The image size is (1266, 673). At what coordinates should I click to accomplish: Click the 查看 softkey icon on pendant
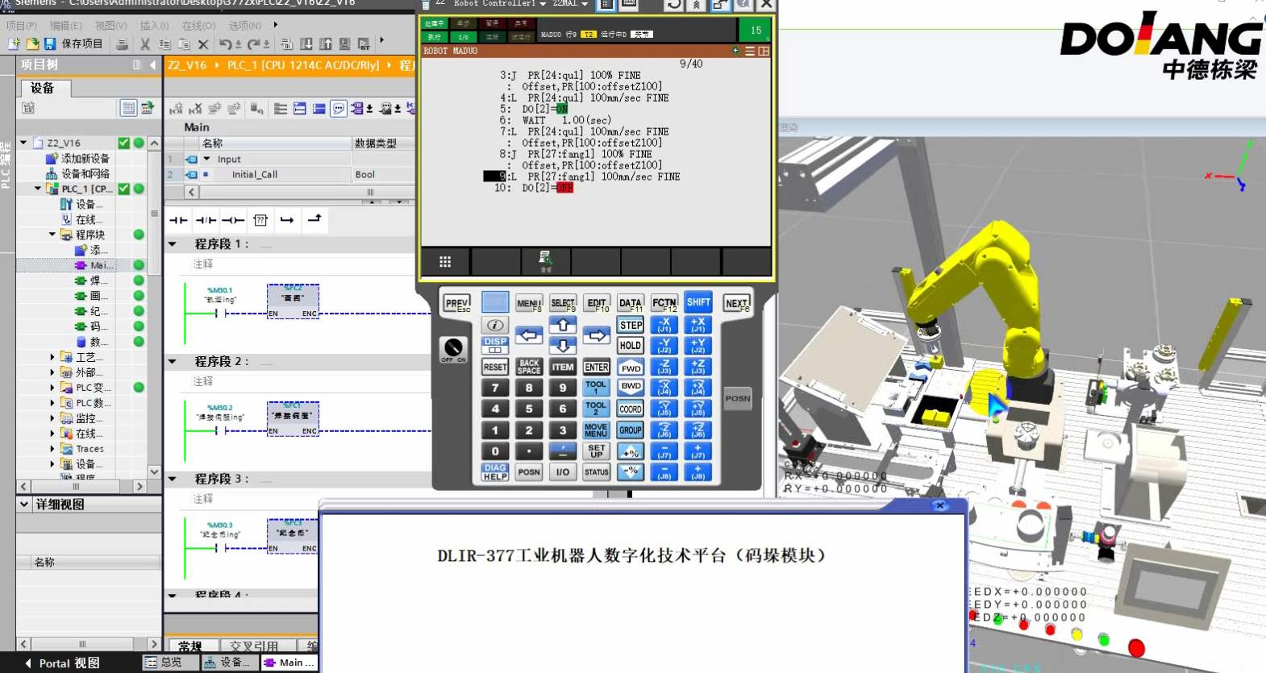pos(546,261)
